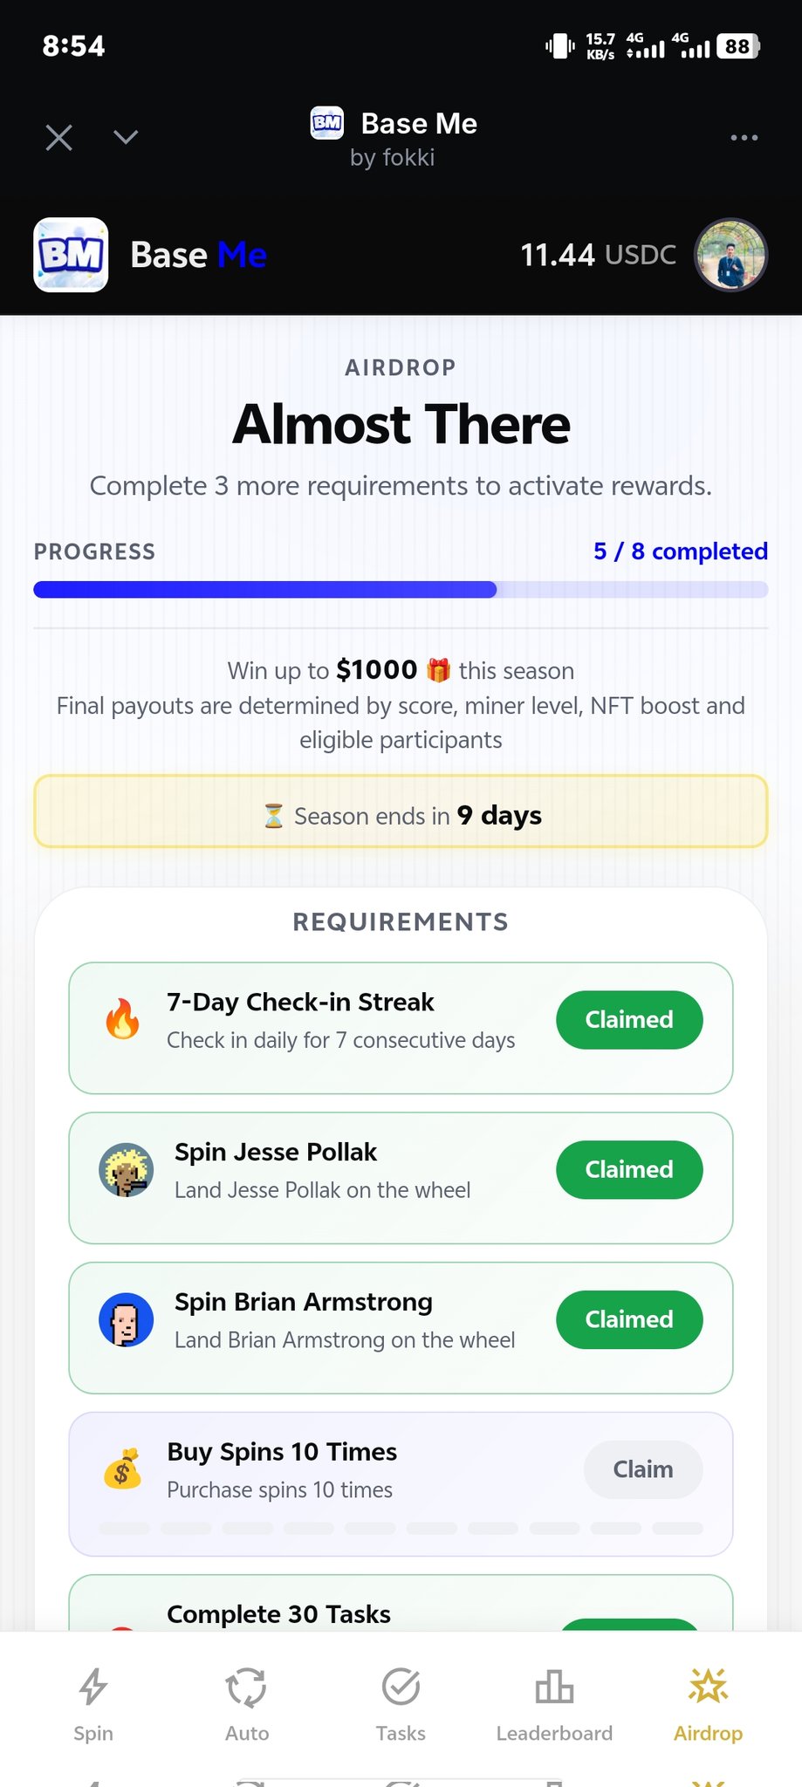Tap the 11.44 USDC balance
Screen dimensions: 802x1787
598,255
